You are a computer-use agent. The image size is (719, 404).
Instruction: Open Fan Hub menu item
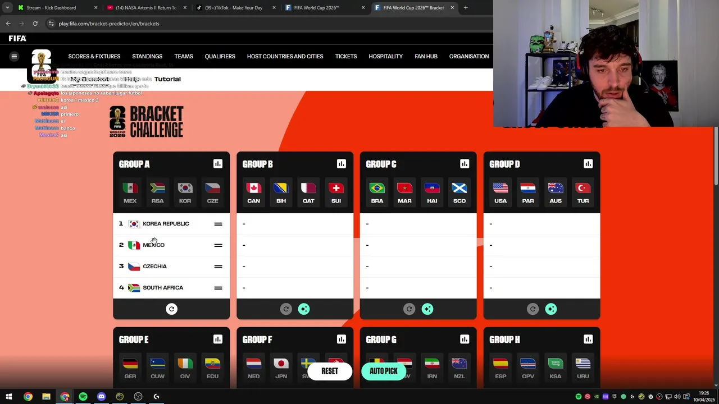pos(426,56)
